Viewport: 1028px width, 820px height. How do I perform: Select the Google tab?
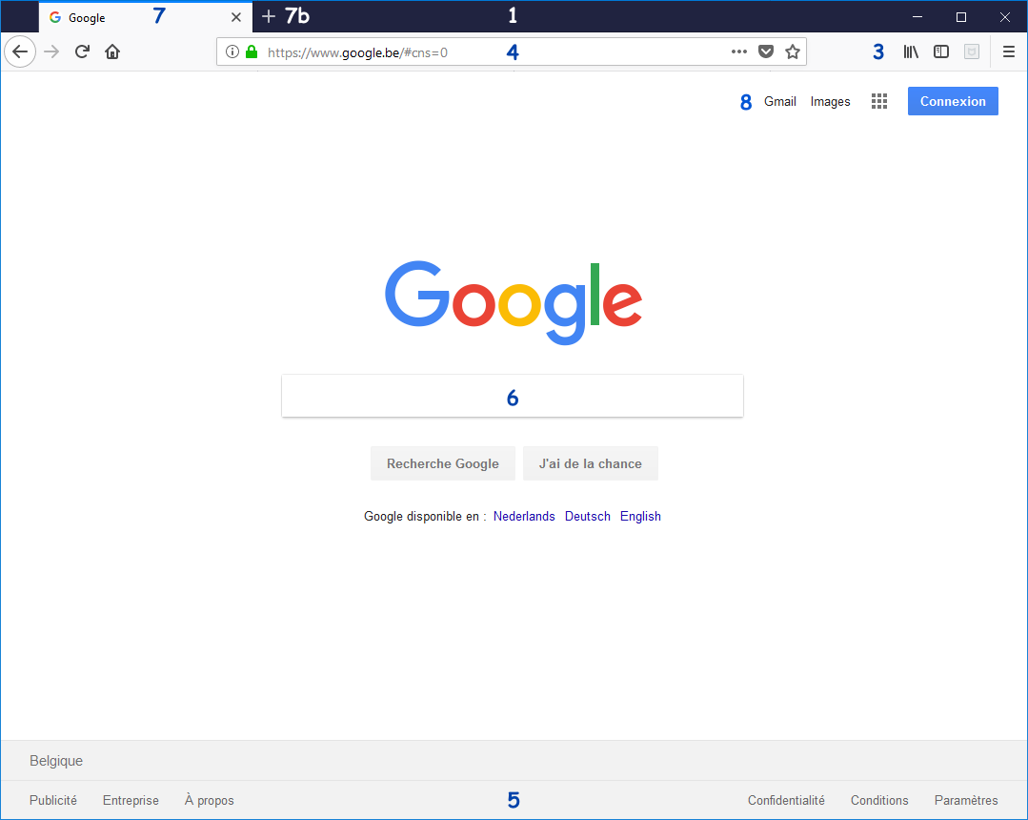(x=146, y=17)
